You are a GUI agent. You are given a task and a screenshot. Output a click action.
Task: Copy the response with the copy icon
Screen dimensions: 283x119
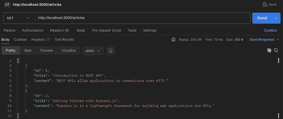(269, 51)
